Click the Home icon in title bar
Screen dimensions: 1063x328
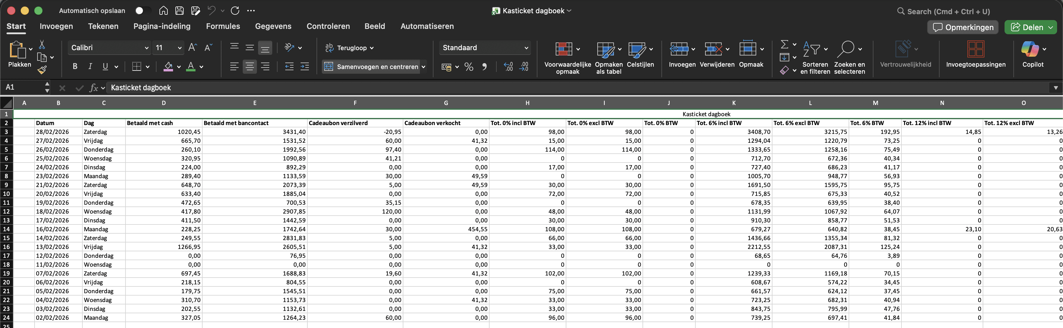pos(163,11)
